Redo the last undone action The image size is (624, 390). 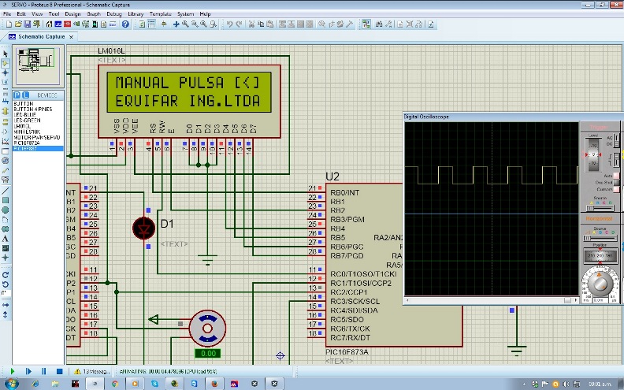[239, 24]
